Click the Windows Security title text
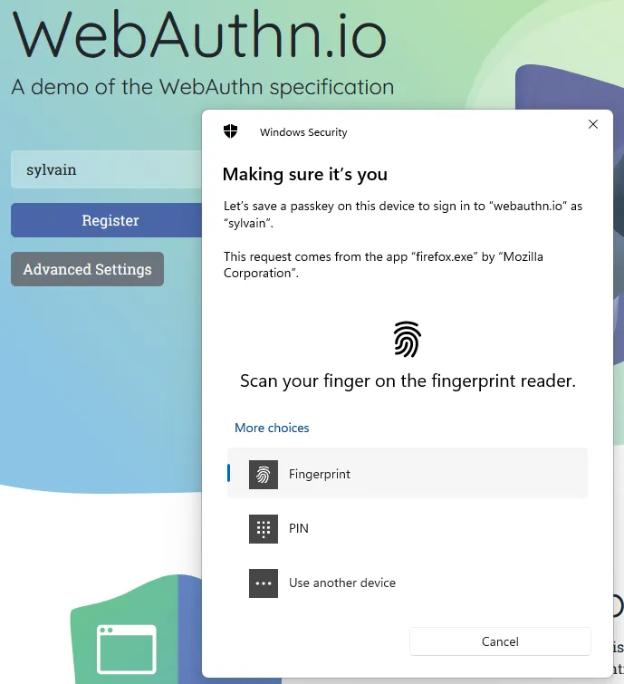The height and width of the screenshot is (684, 624). coord(303,132)
